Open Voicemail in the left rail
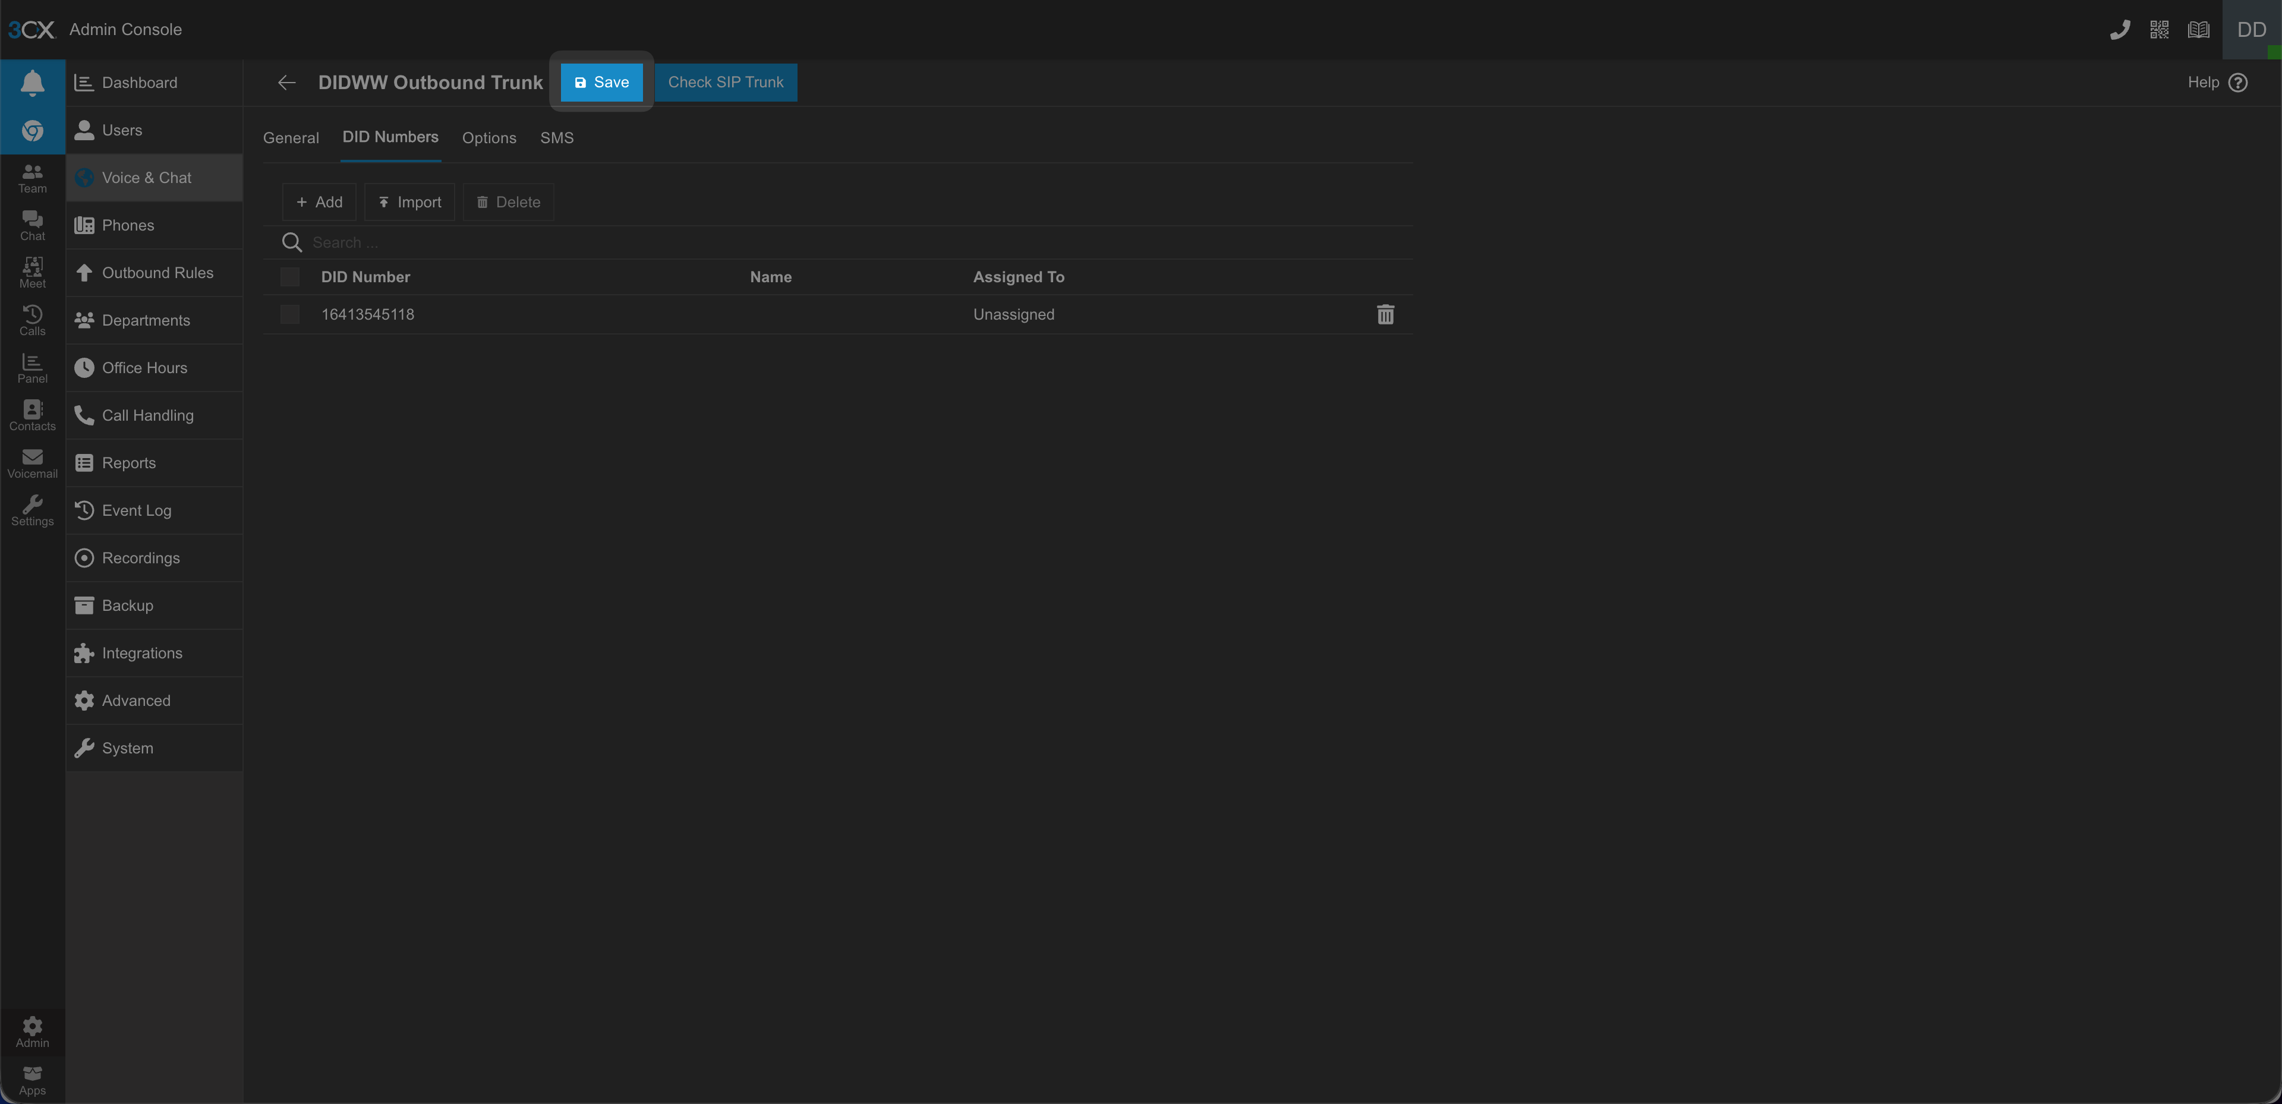Viewport: 2282px width, 1104px height. pyautogui.click(x=32, y=463)
